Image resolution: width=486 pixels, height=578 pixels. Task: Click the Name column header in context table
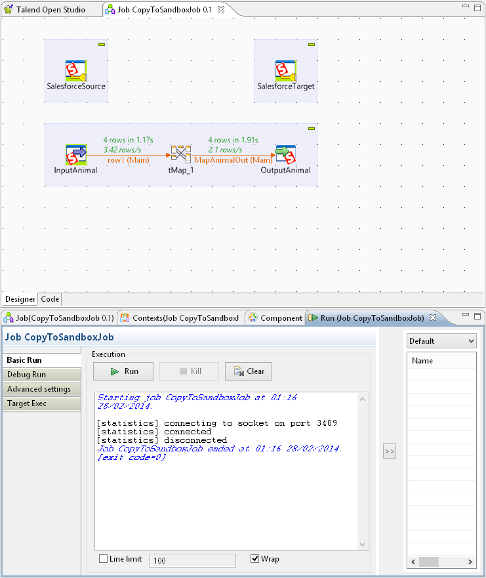click(441, 361)
